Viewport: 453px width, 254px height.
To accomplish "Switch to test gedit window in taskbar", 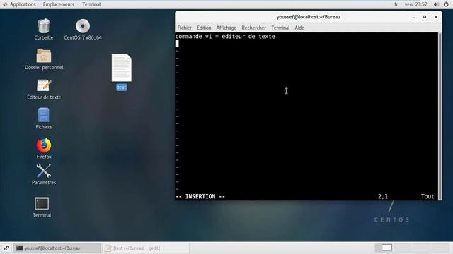I will (x=146, y=248).
